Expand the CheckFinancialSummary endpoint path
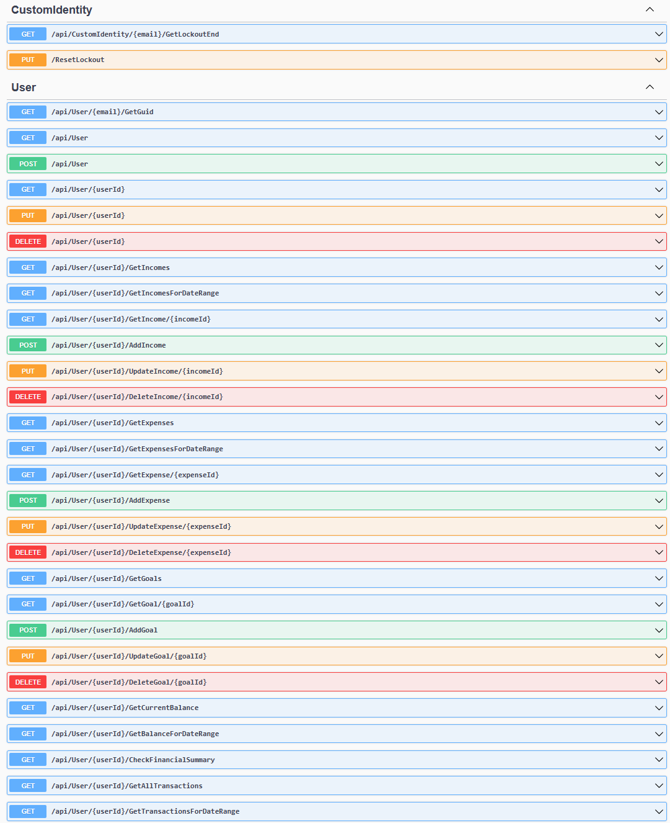The height and width of the screenshot is (823, 670). 133,760
